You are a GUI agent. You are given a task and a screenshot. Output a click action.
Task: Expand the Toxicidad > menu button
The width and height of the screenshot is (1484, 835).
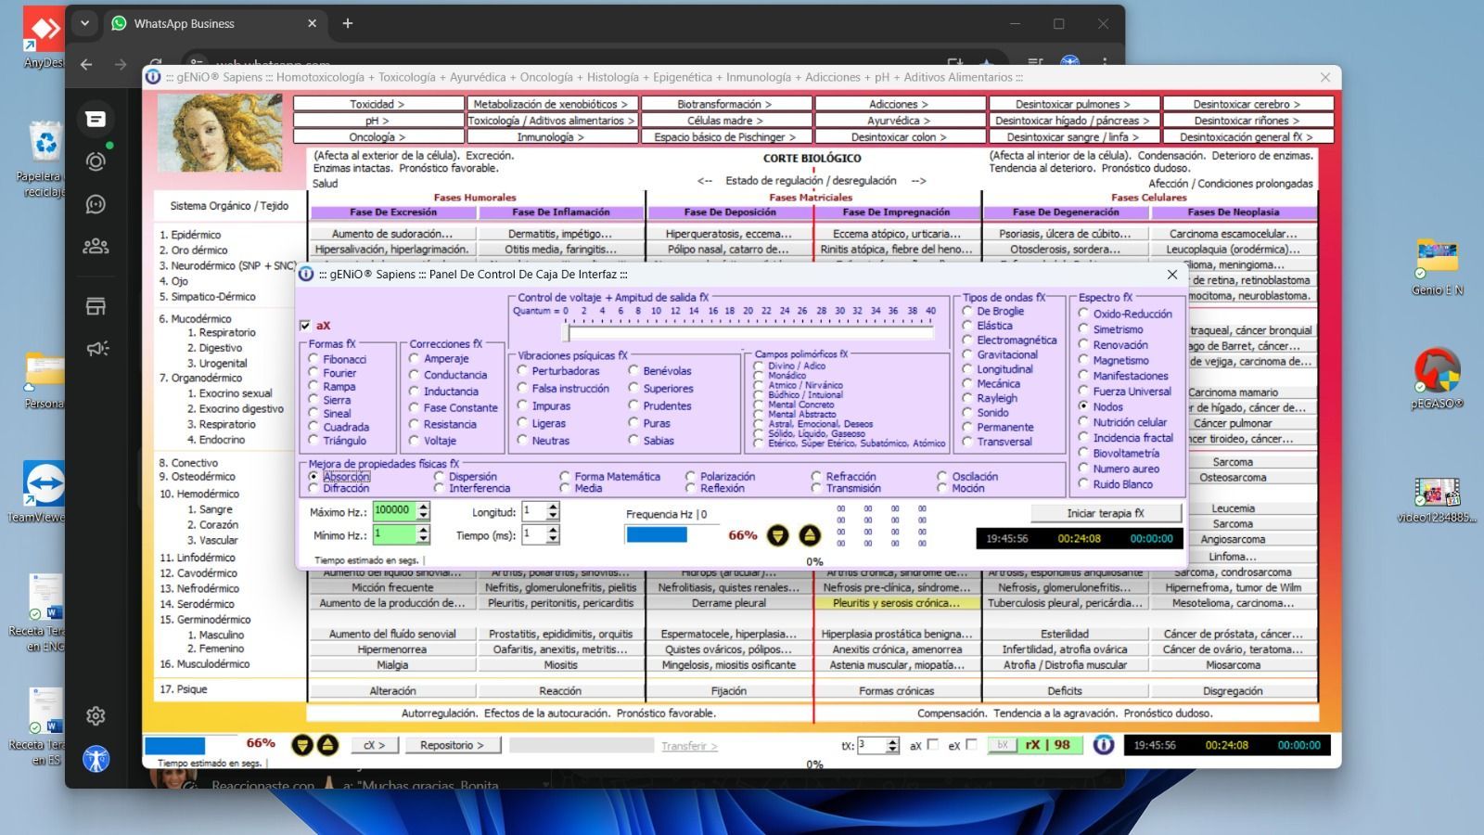(377, 104)
